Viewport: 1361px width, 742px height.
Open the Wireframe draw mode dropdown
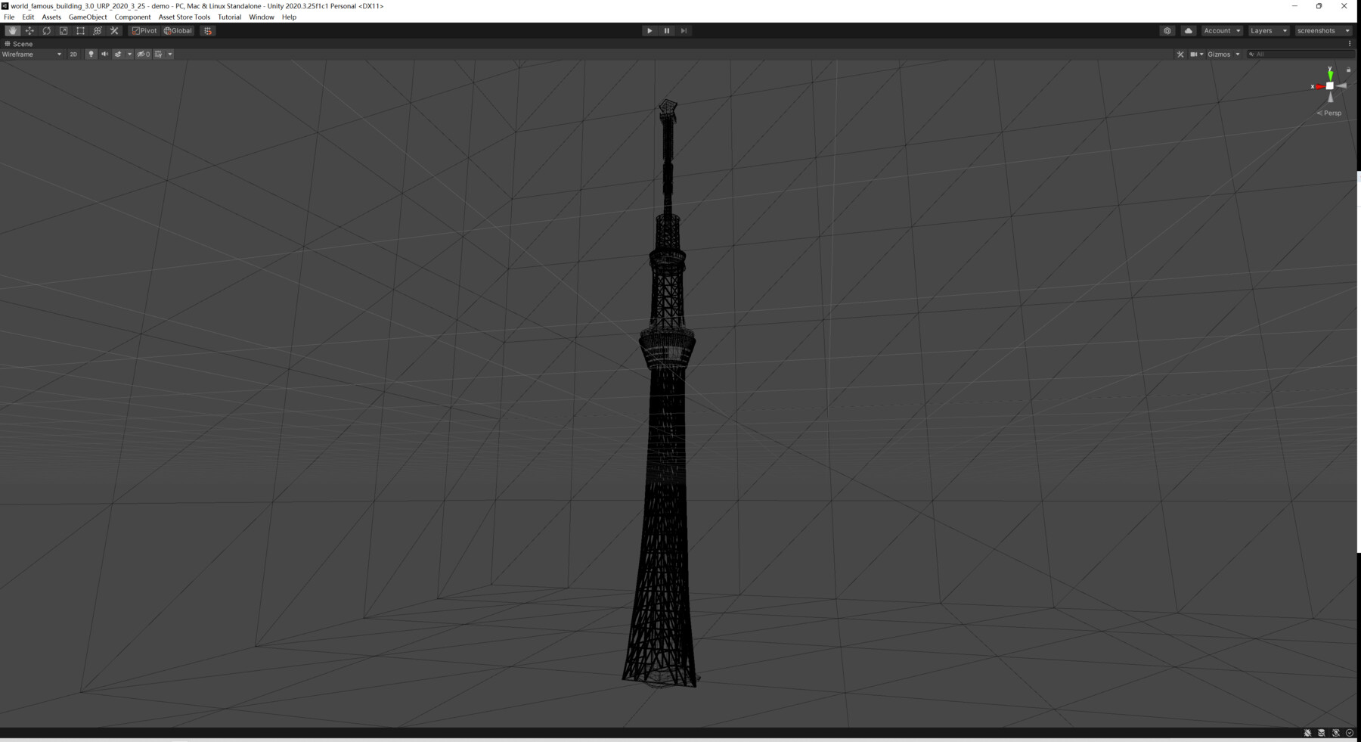pyautogui.click(x=32, y=54)
